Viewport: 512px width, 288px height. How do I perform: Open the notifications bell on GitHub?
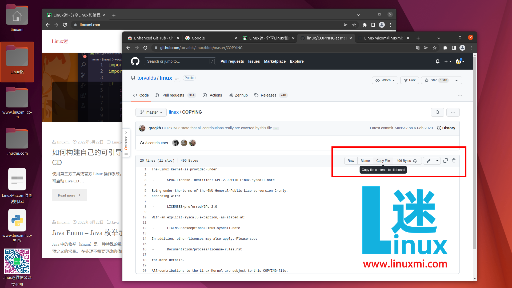coord(438,61)
